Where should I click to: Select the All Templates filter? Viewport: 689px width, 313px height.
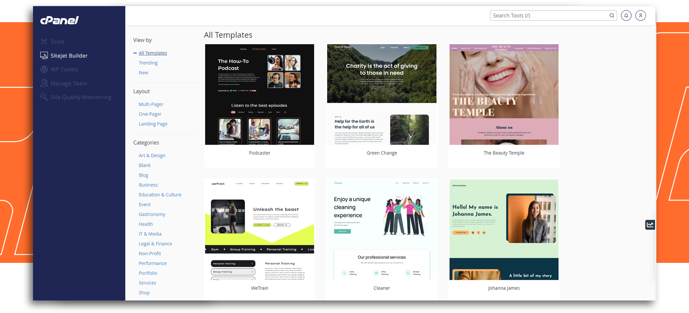[153, 53]
